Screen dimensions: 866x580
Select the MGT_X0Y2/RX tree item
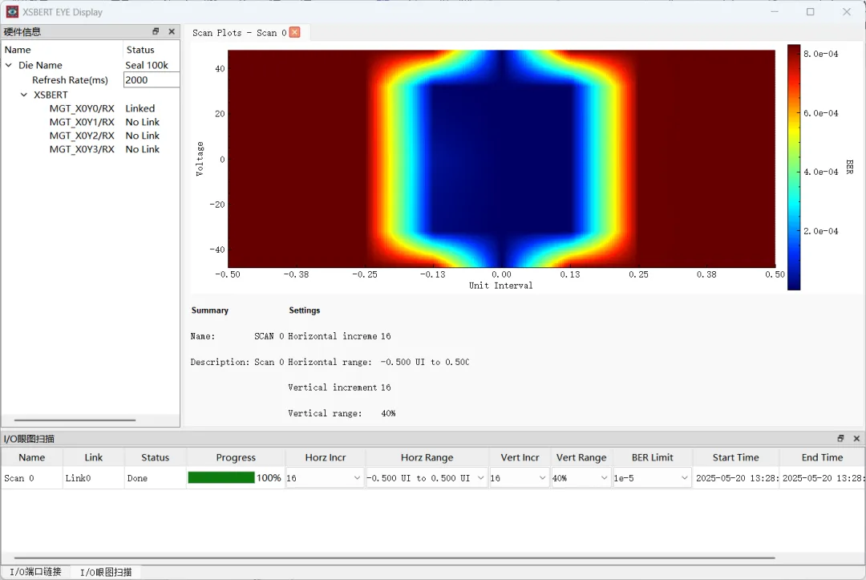82,136
